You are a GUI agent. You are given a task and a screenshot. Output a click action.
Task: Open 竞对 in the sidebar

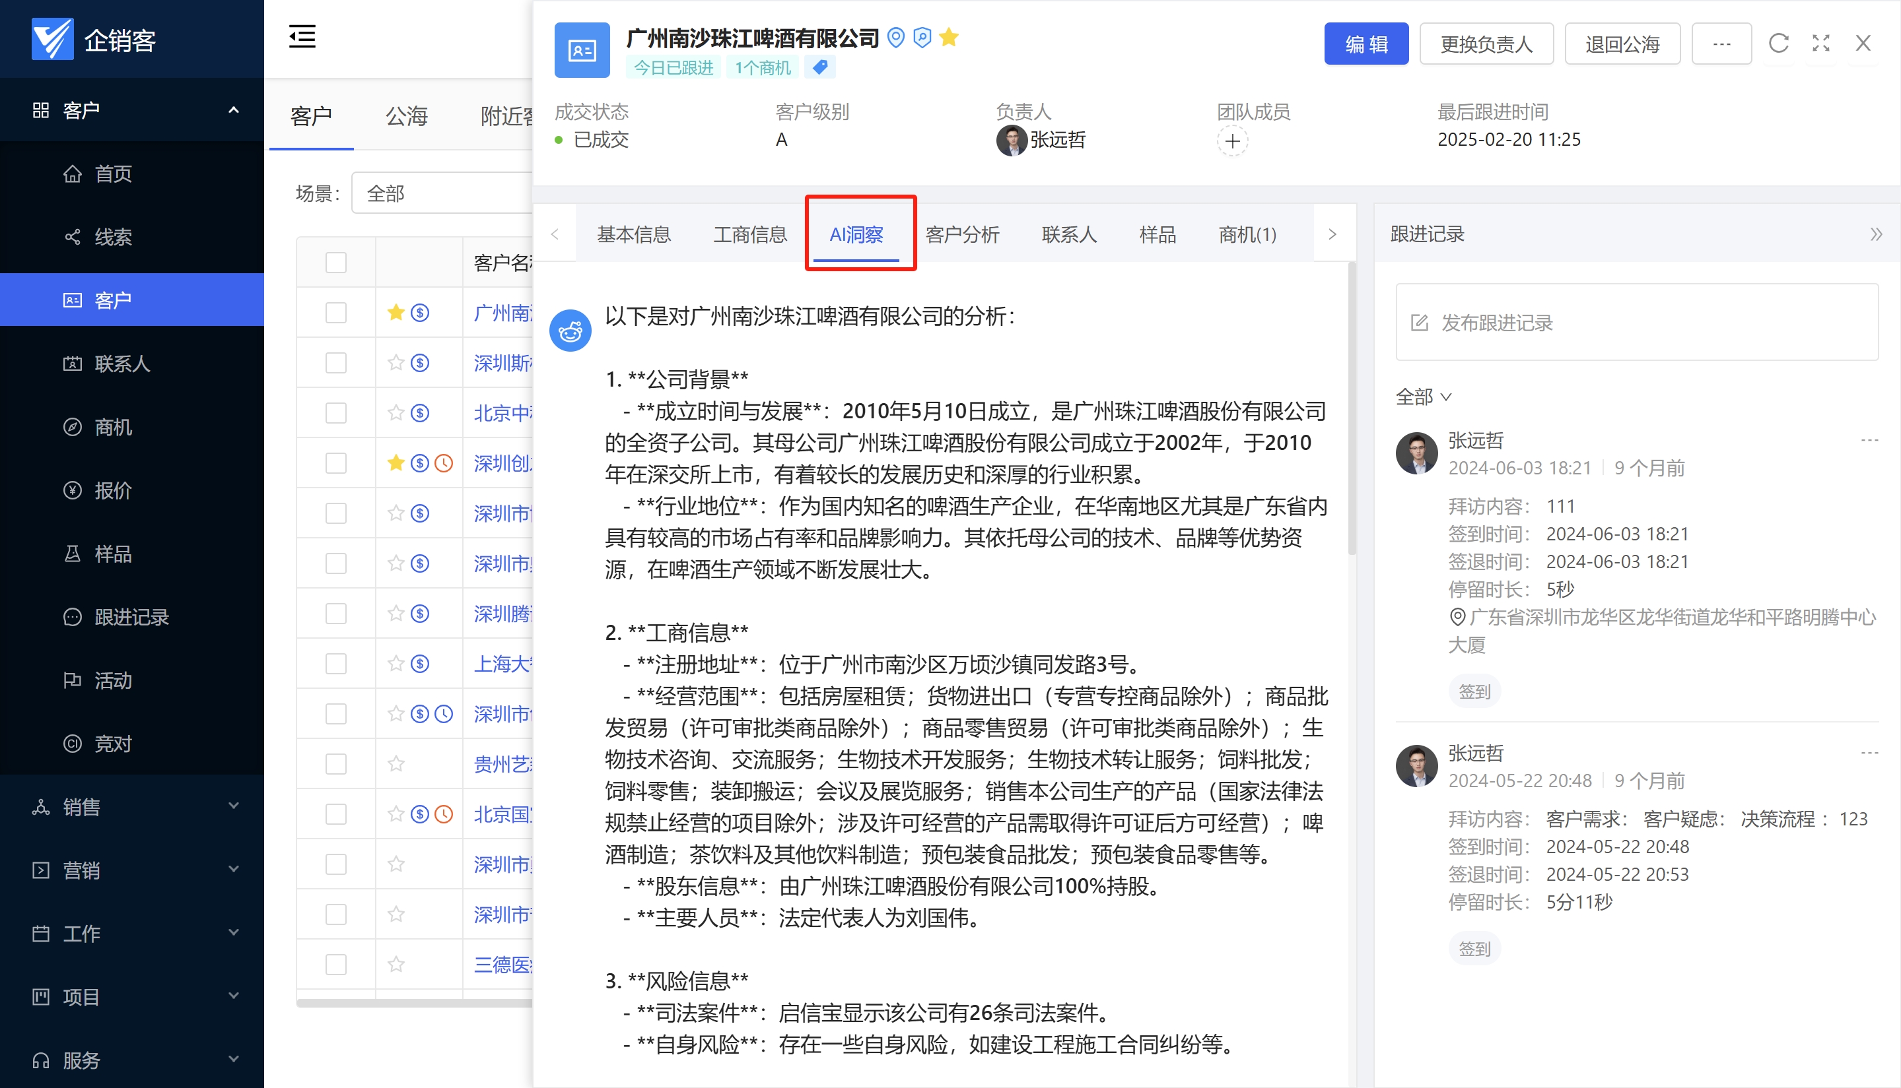pyautogui.click(x=112, y=744)
